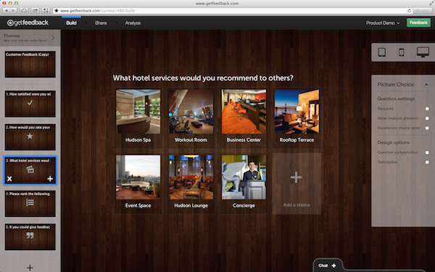Click quote icon on slide 5
The width and height of the screenshot is (435, 272).
pos(30,235)
